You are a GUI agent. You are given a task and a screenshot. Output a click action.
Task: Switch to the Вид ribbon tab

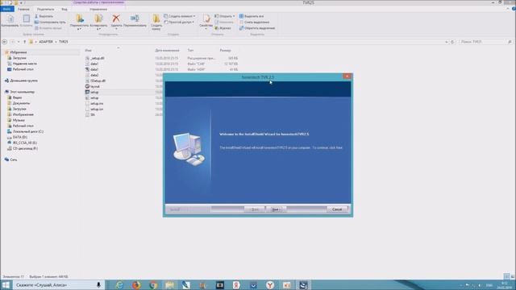64,9
